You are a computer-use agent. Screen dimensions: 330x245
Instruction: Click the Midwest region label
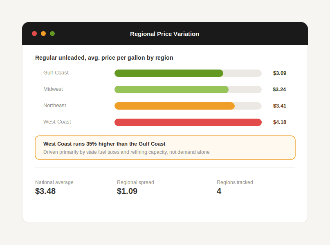(x=53, y=89)
